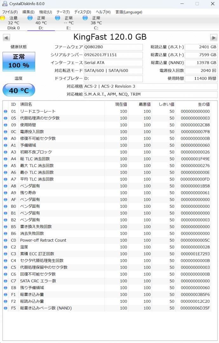Open the 編集(E) menu

tap(28, 12)
